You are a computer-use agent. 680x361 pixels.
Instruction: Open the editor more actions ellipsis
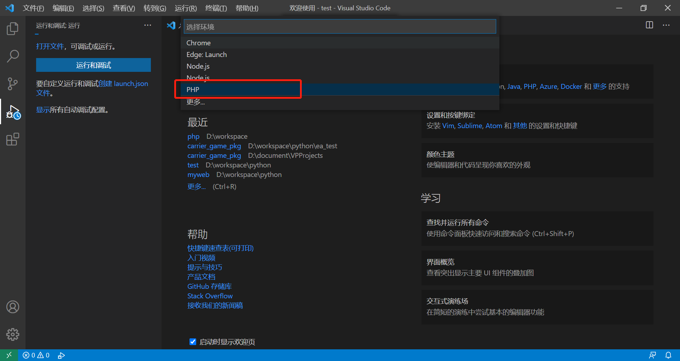[666, 25]
